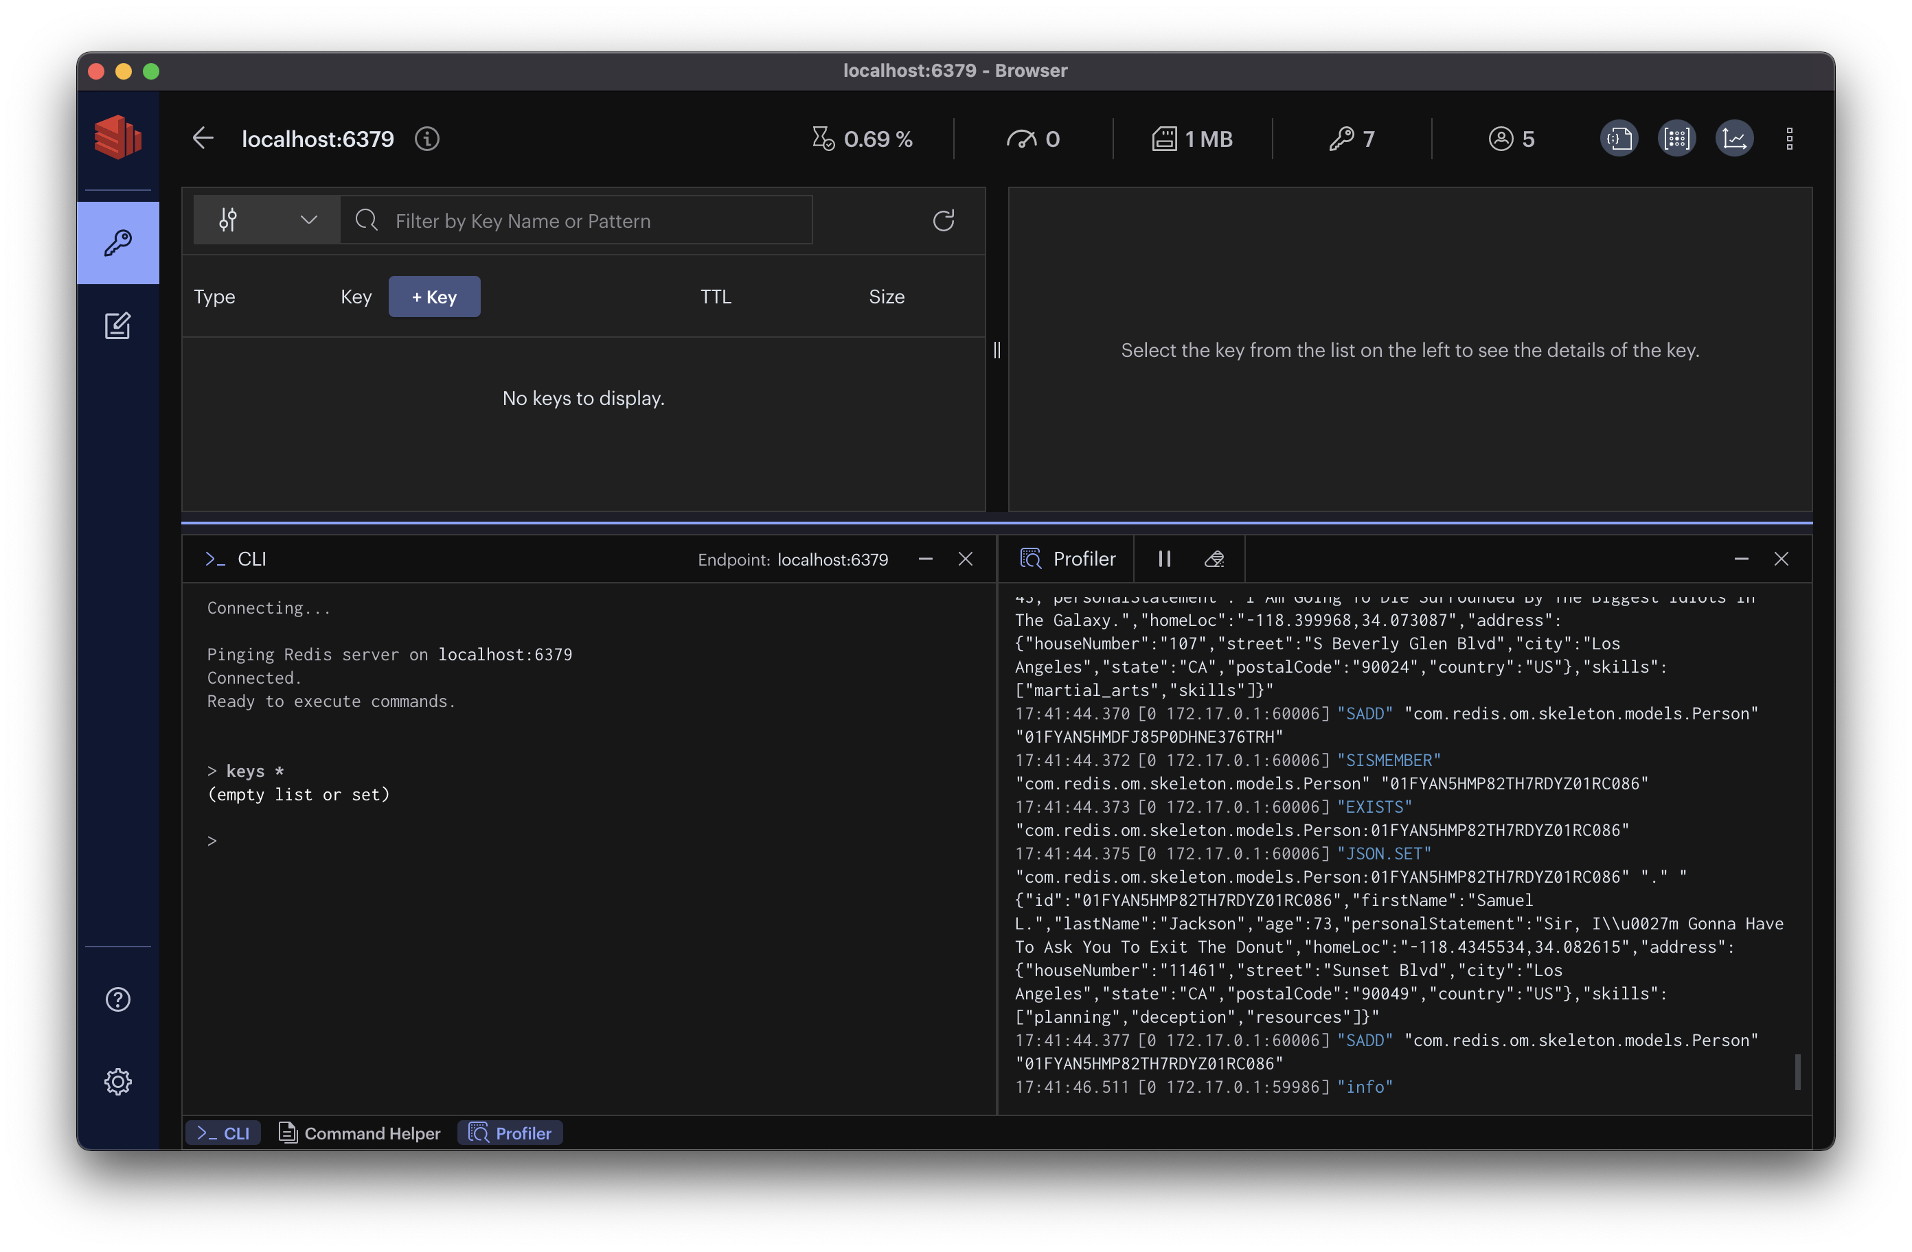The height and width of the screenshot is (1252, 1912).
Task: Open application Settings via the gear icon
Action: (x=118, y=1081)
